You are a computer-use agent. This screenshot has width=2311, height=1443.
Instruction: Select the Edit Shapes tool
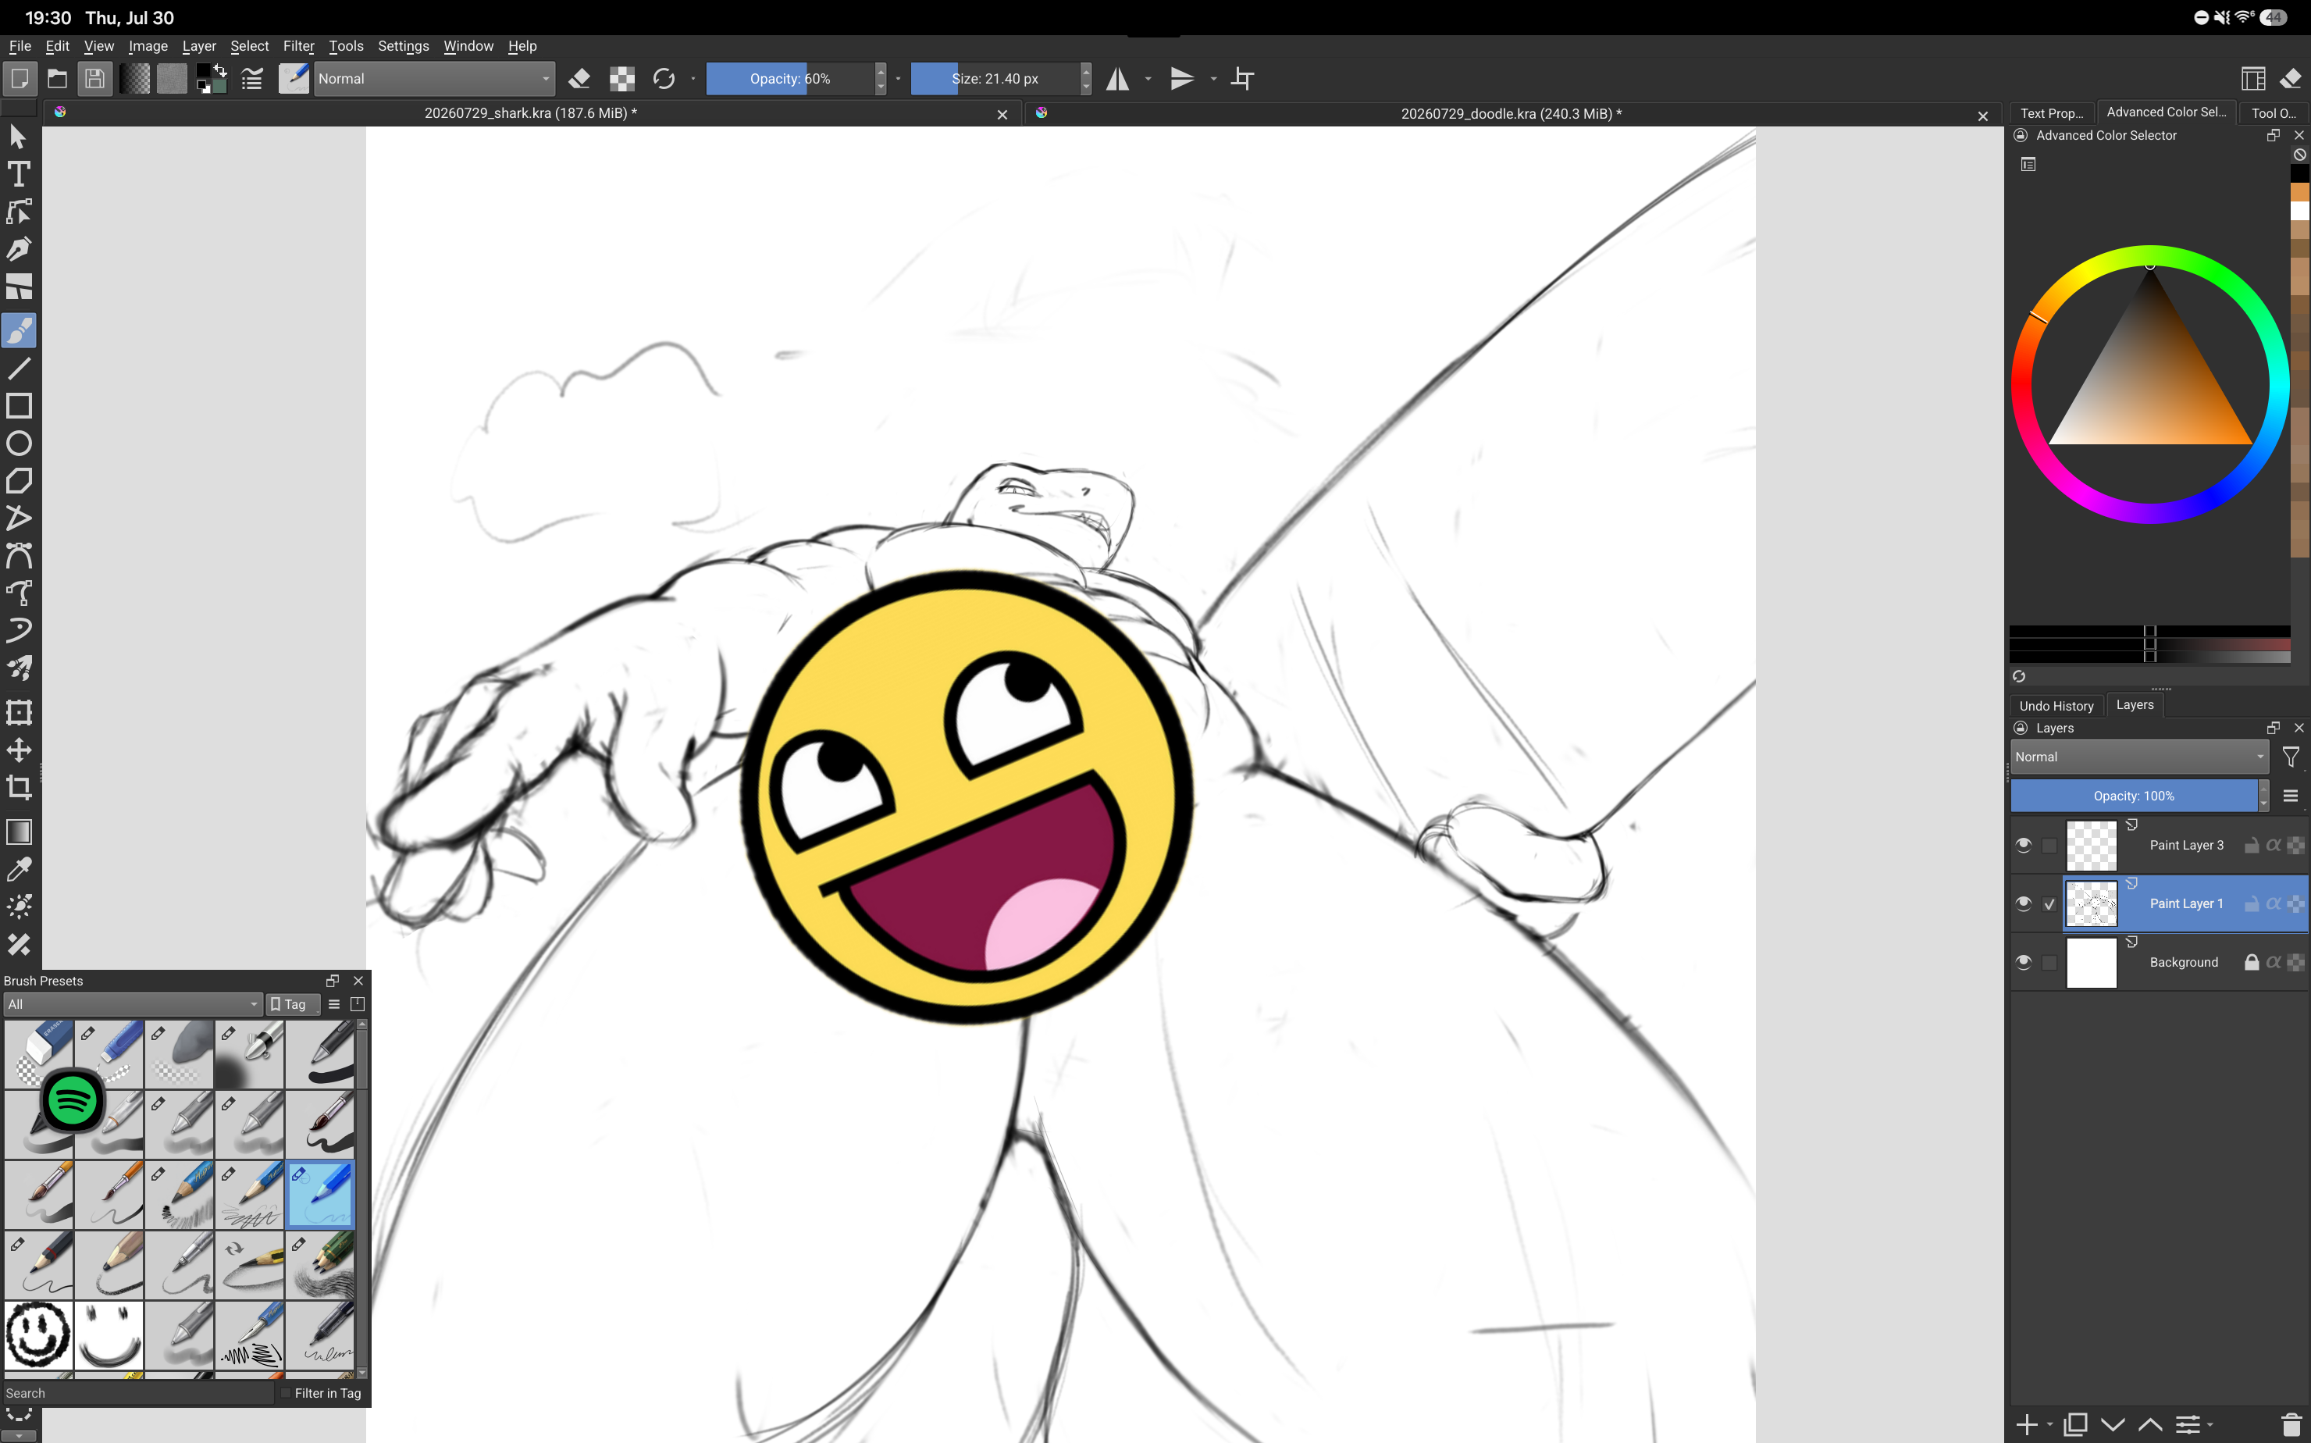click(19, 211)
